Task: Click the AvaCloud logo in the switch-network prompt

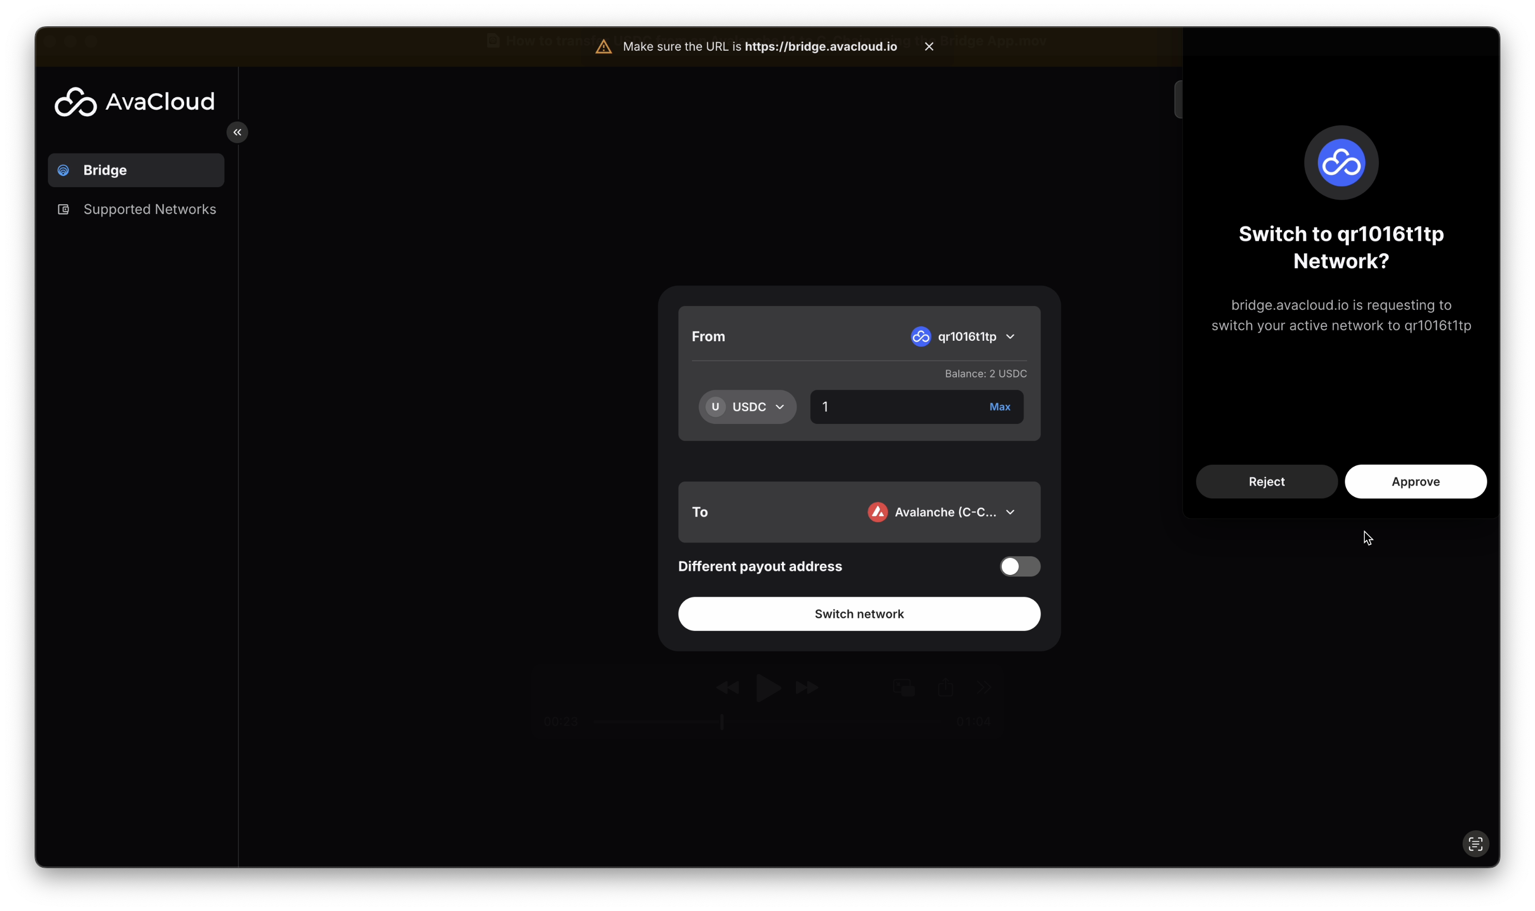Action: [1341, 163]
